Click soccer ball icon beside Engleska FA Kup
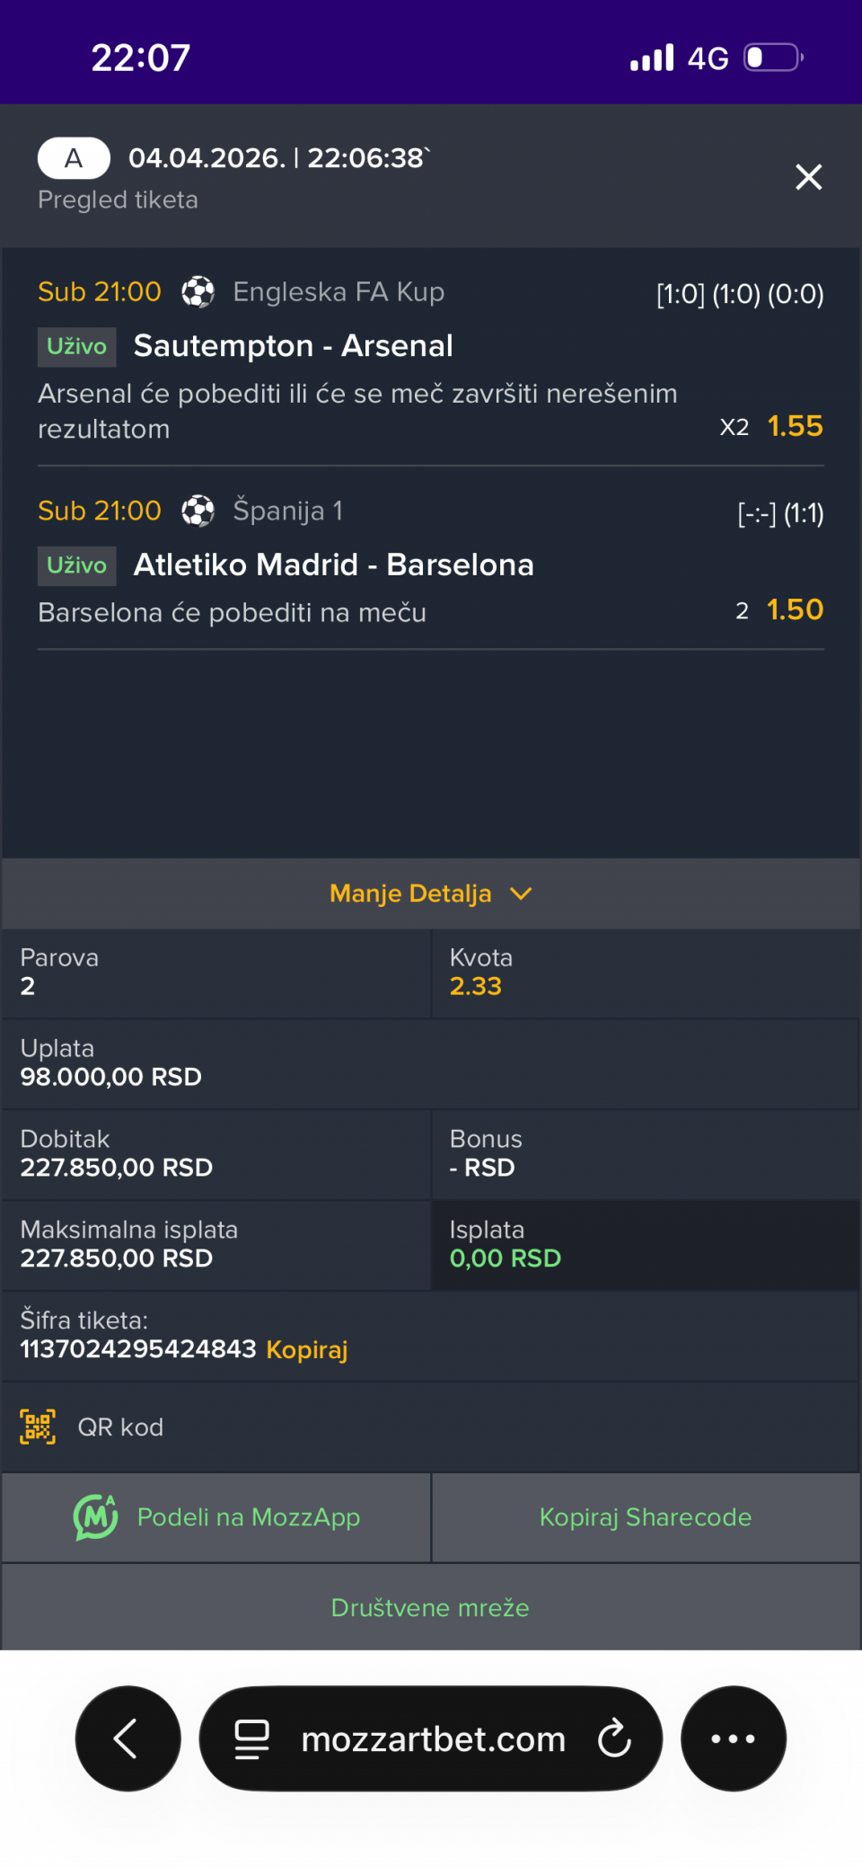The width and height of the screenshot is (862, 1867). 198,292
